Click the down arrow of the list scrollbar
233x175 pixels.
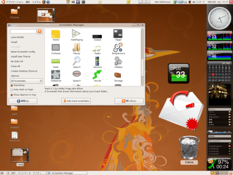[x=142, y=85]
